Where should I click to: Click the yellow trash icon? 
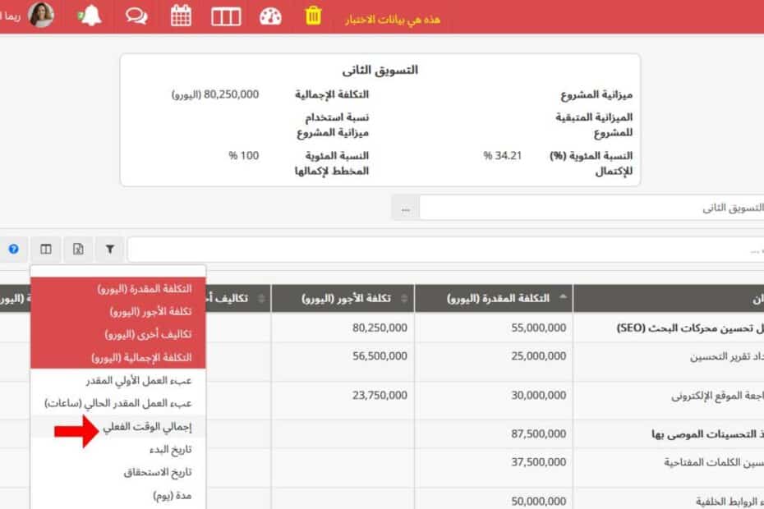pyautogui.click(x=312, y=16)
